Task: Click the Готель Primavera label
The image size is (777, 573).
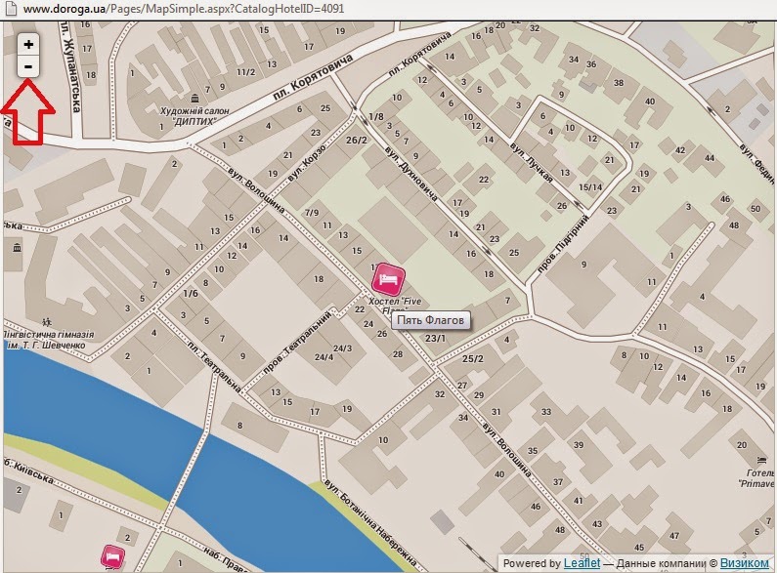Action: (x=756, y=478)
